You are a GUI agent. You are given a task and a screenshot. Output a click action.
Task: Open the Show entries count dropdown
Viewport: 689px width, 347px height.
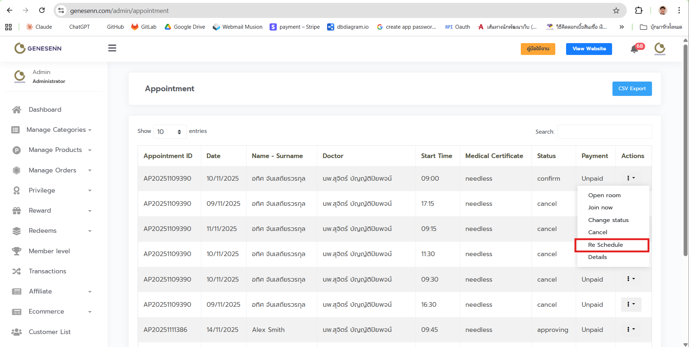click(170, 132)
